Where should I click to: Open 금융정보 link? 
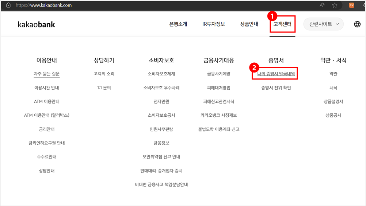(161, 143)
